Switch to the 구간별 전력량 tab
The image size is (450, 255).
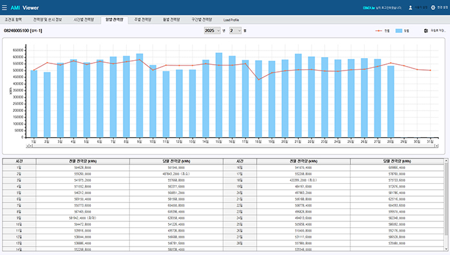click(x=202, y=20)
